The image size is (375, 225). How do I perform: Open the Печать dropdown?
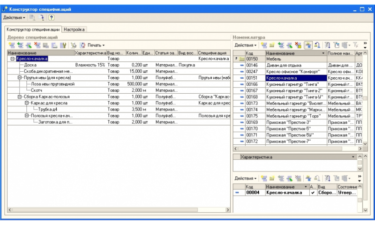click(96, 45)
